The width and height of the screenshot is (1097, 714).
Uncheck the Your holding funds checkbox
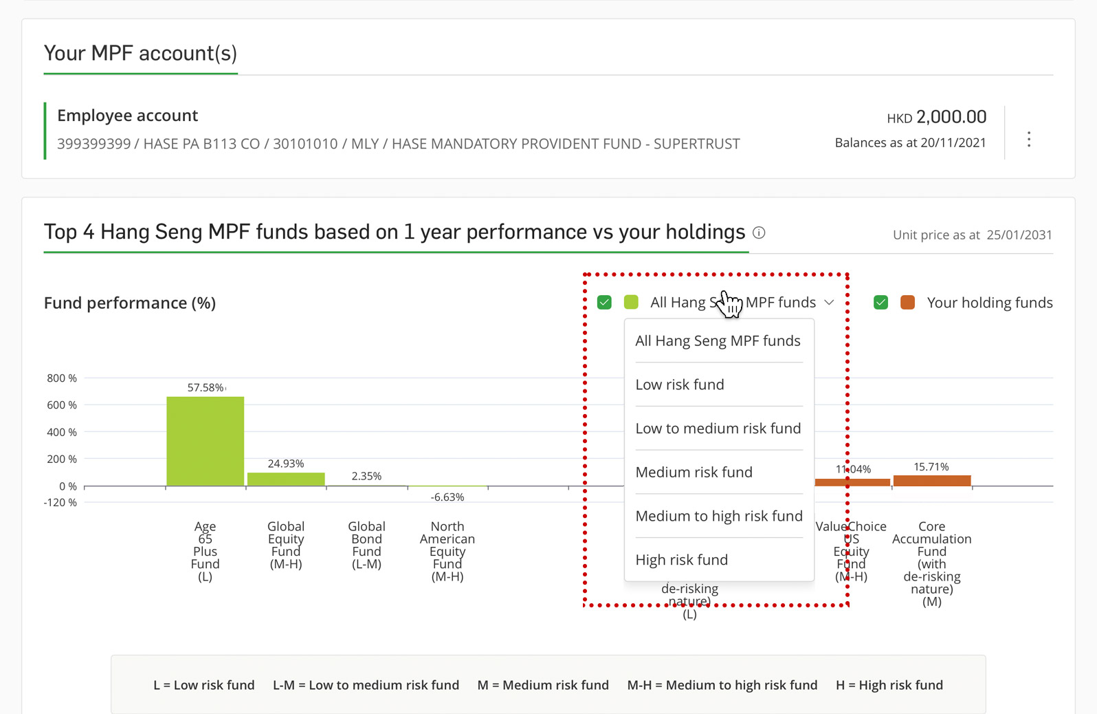880,303
